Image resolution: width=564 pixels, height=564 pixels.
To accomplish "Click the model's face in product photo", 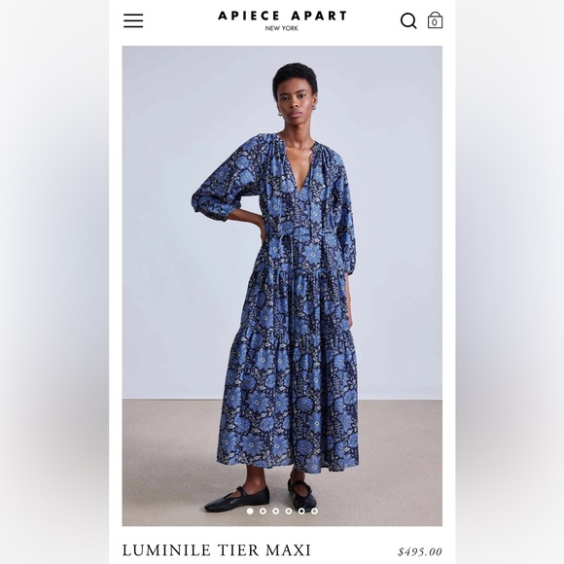I will (x=296, y=99).
